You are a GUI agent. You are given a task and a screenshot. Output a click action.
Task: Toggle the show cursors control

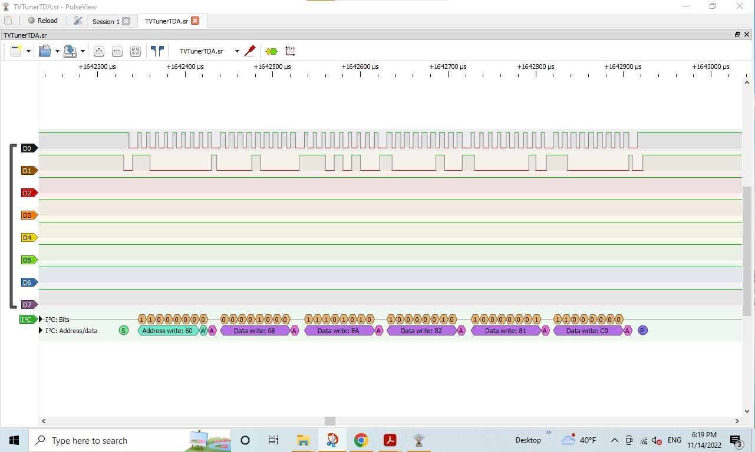point(157,51)
